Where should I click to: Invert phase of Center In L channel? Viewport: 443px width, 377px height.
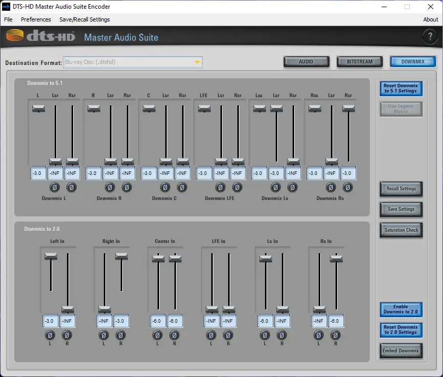[158, 335]
